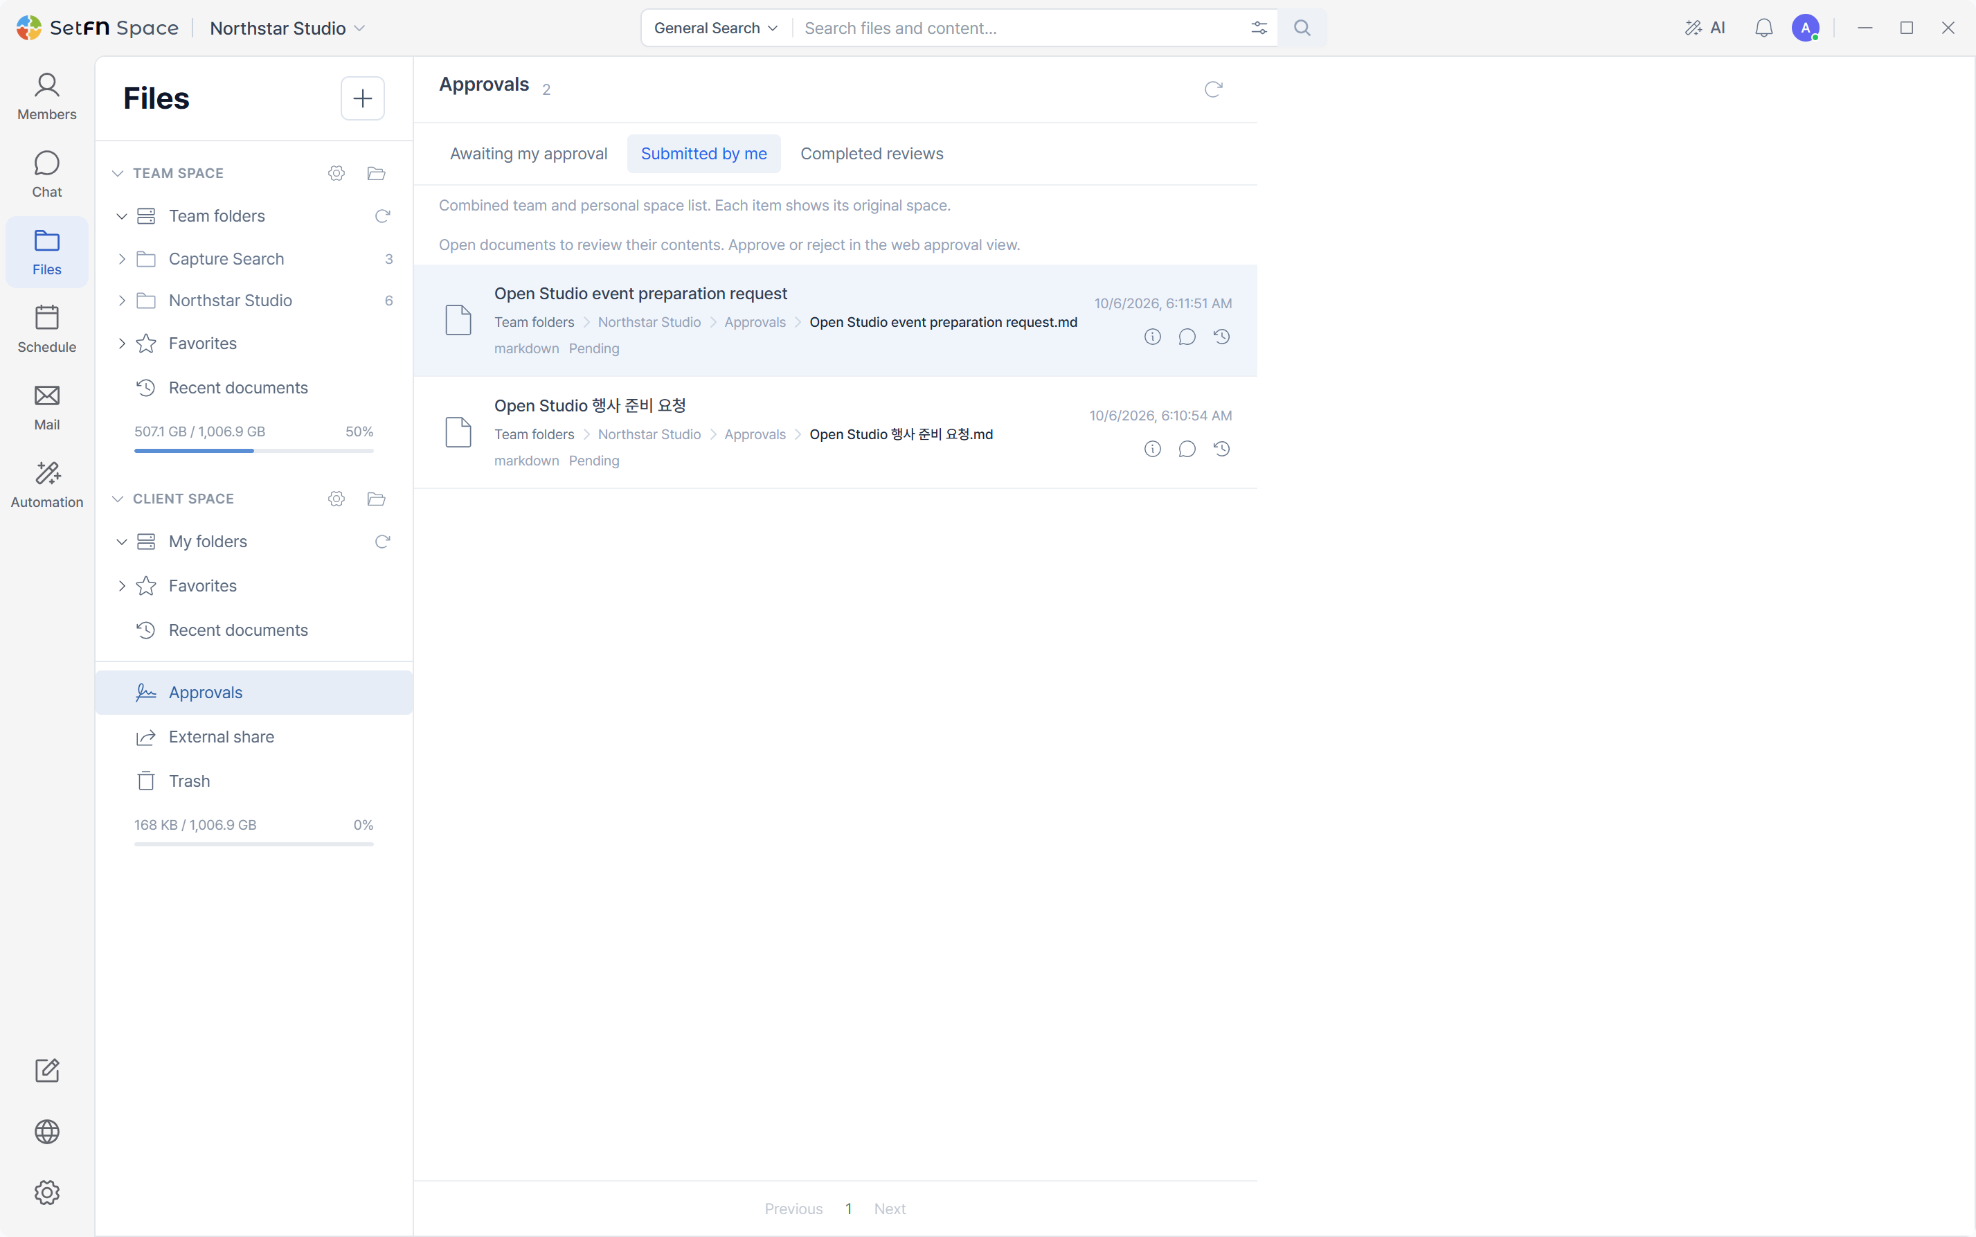Screen dimensions: 1976x1237
Task: Select the Capture Search folder
Action: (226, 258)
